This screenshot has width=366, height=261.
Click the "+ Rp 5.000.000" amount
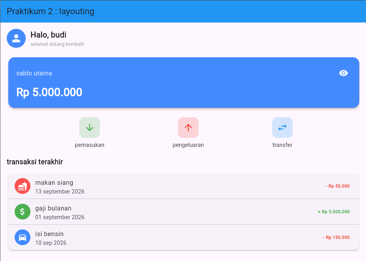pos(334,212)
